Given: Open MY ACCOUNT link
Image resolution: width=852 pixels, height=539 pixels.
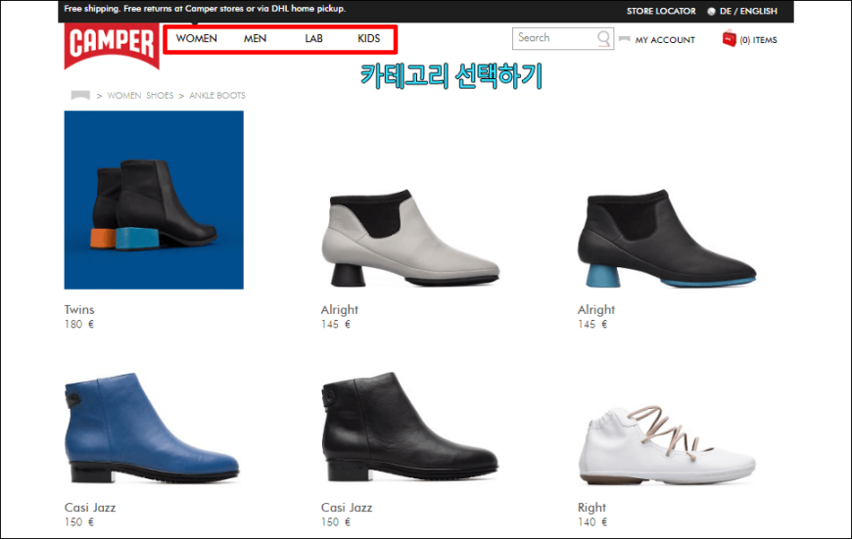Looking at the screenshot, I should pyautogui.click(x=665, y=40).
